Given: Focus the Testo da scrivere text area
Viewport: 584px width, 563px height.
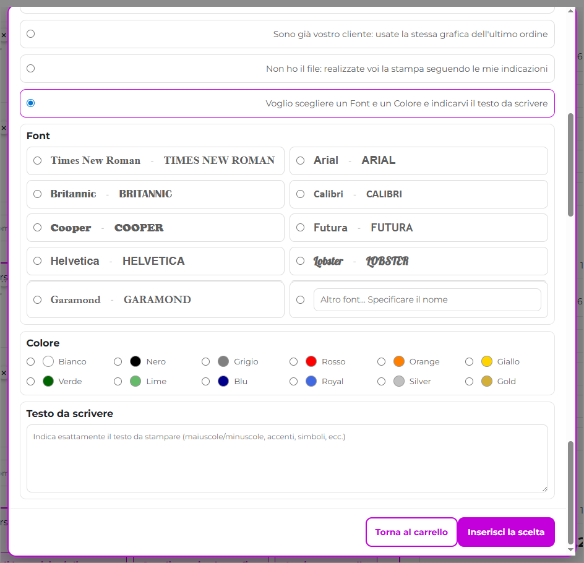Looking at the screenshot, I should 287,458.
